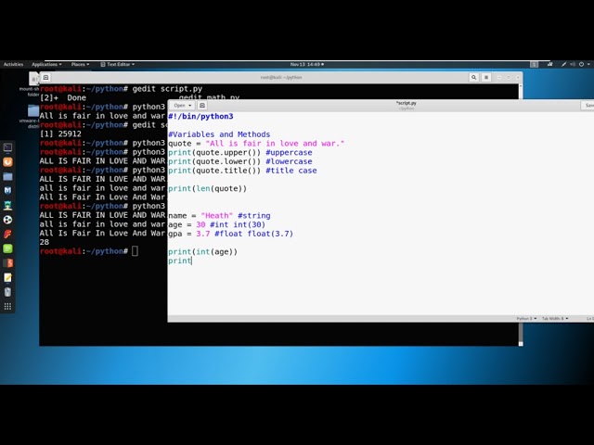Click the print(quote.lower()) line
The height and width of the screenshot is (445, 594).
tap(240, 161)
